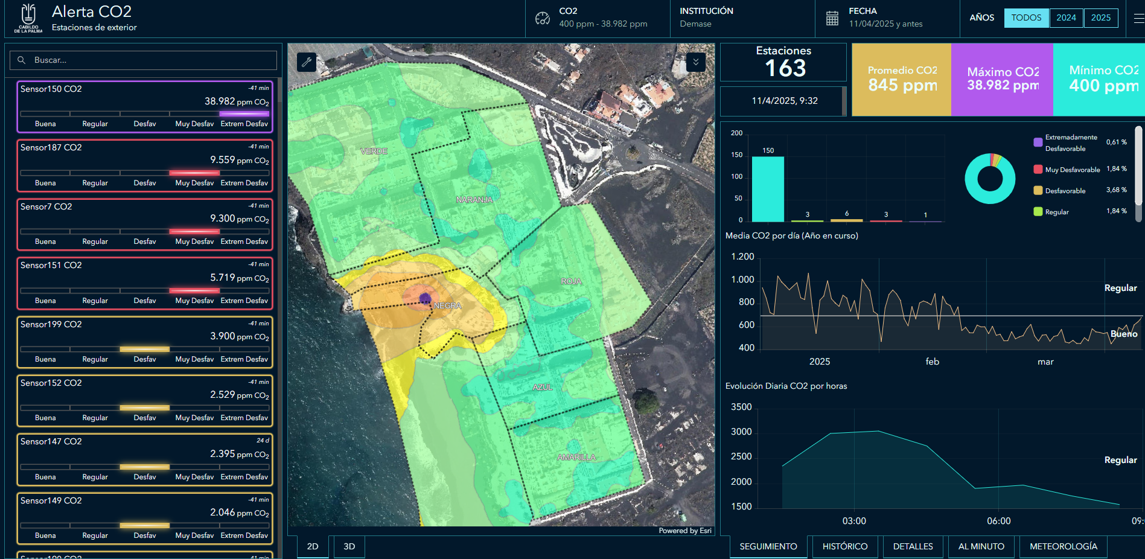This screenshot has width=1145, height=559.
Task: Click Muy Desfavorable red legend swatch
Action: tap(1038, 170)
